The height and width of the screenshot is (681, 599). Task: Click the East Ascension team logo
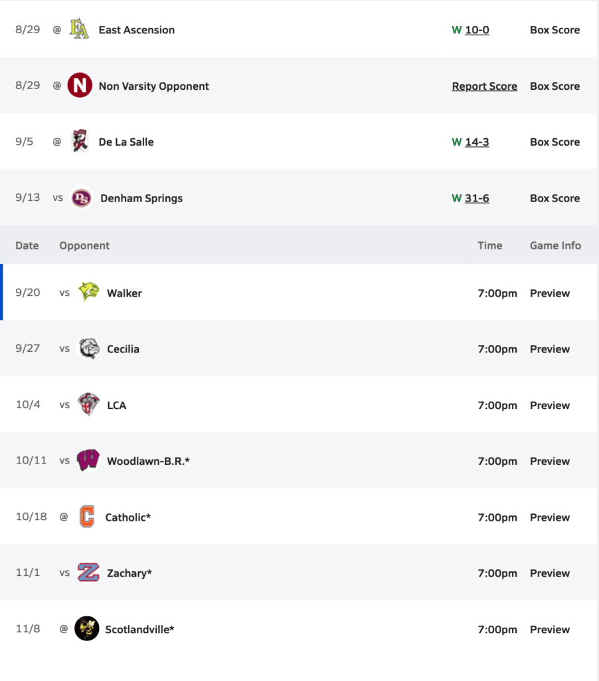[x=80, y=30]
